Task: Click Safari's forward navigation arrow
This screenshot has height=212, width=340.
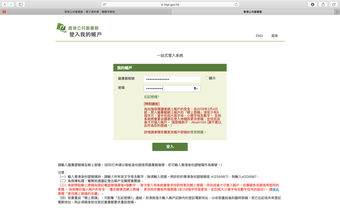Action: [11, 4]
